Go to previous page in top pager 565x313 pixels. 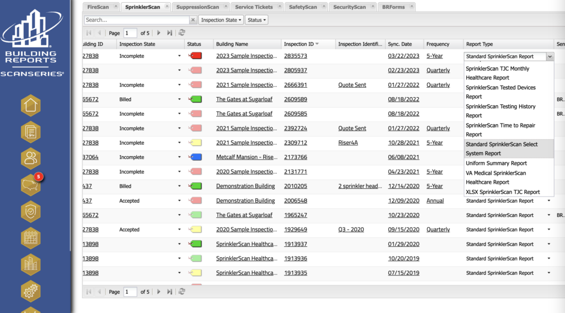pos(99,33)
